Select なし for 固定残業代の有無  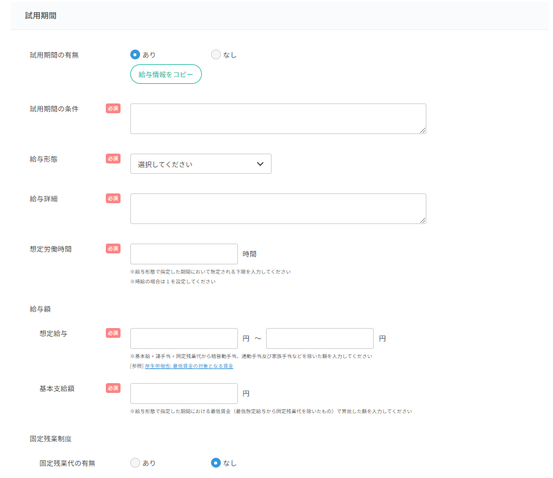pos(215,463)
